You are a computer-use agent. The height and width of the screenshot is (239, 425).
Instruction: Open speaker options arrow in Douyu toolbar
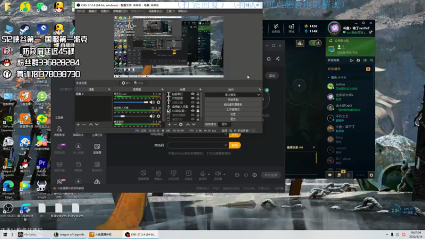pyautogui.click(x=224, y=174)
